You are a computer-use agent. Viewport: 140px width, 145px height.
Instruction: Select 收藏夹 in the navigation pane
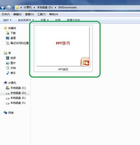tap(12, 28)
